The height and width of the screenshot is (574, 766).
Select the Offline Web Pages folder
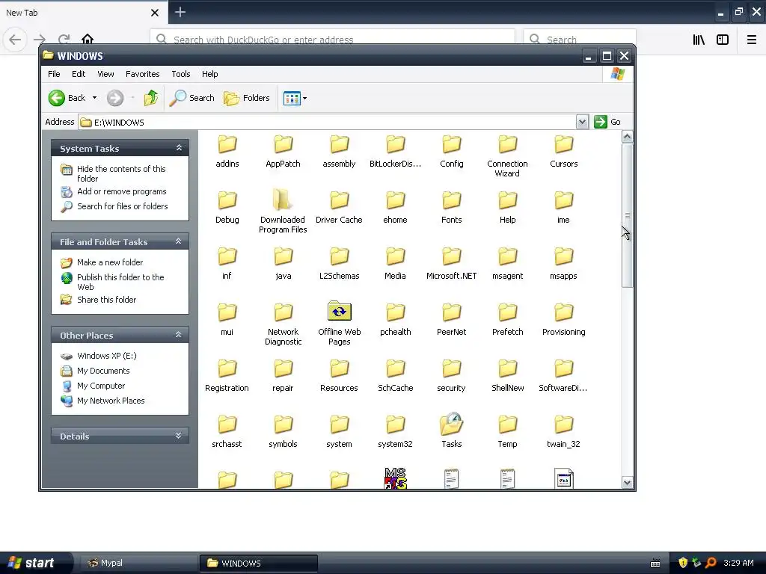[x=339, y=323]
